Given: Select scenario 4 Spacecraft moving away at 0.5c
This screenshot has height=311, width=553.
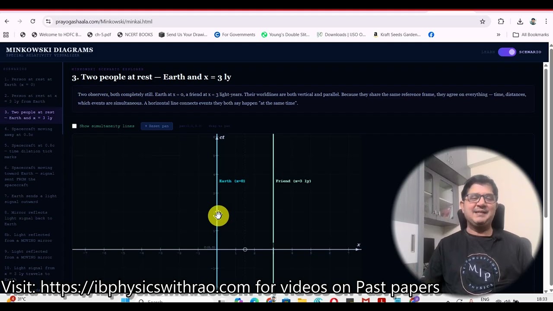Looking at the screenshot, I should 31,132.
